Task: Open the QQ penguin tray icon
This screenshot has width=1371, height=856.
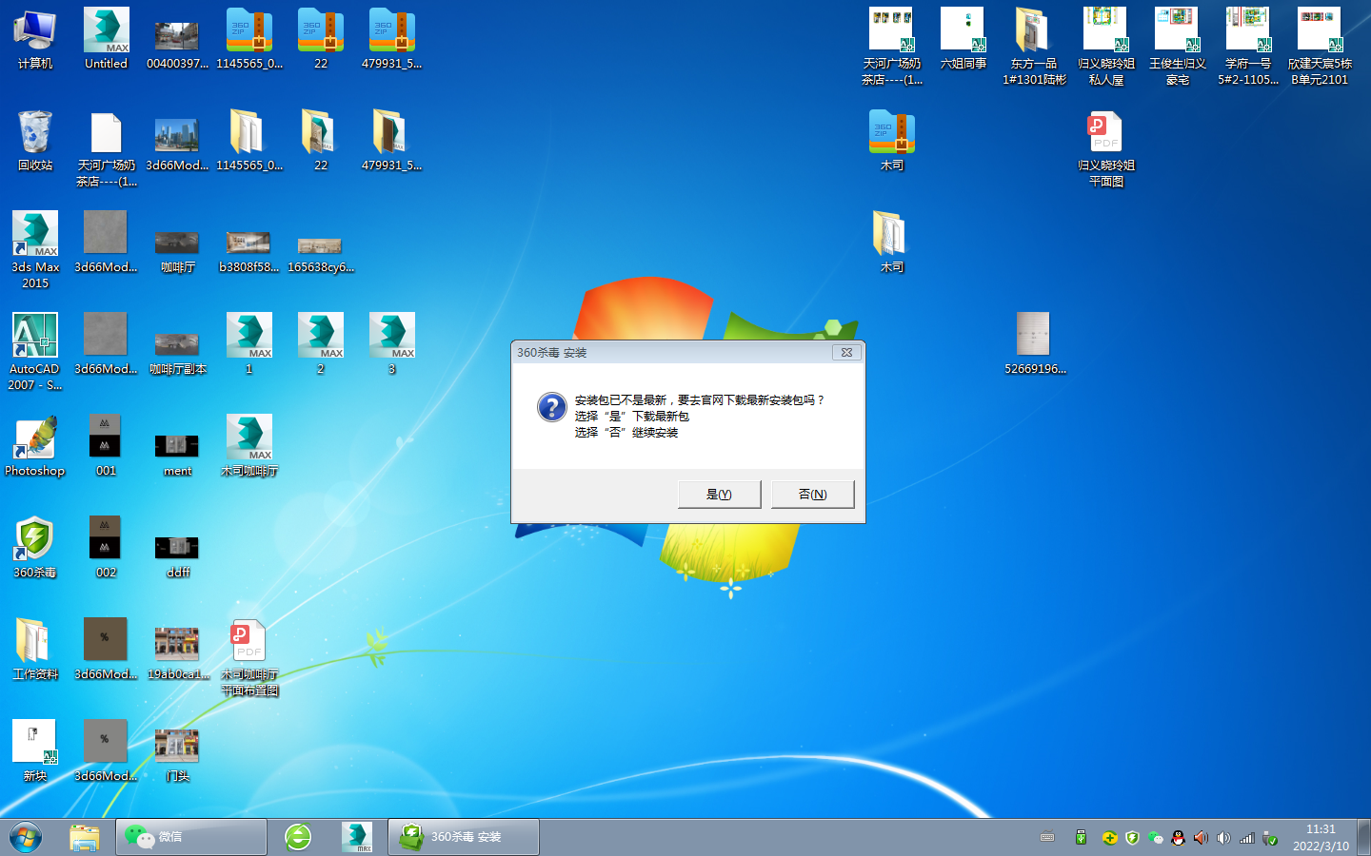Action: [x=1178, y=838]
